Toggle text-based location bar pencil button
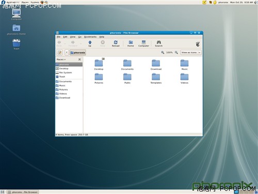This screenshot has height=194, width=258. [x=59, y=52]
